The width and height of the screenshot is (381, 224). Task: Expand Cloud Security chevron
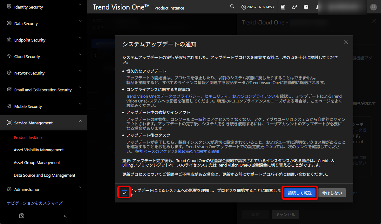[80, 54]
